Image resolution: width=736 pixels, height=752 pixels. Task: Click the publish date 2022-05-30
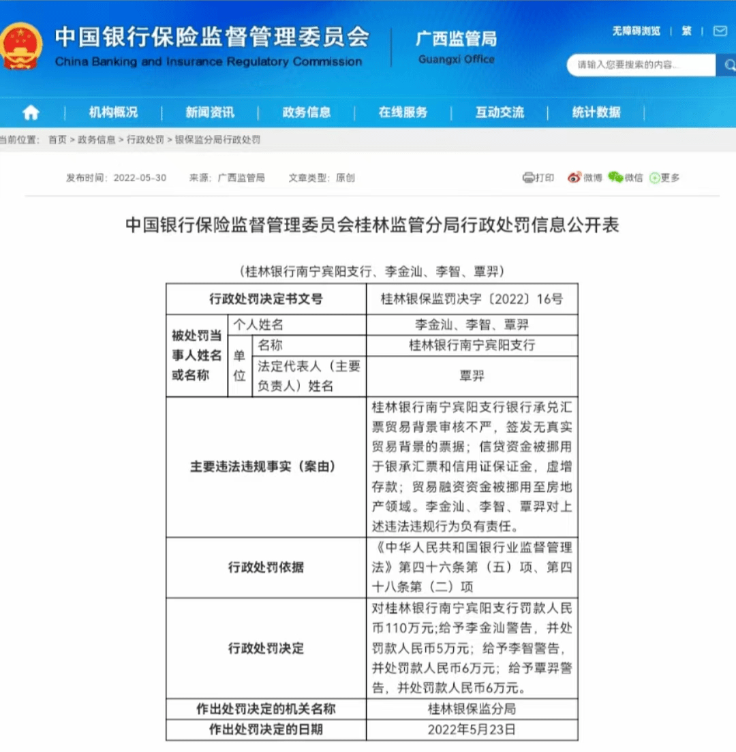[140, 178]
